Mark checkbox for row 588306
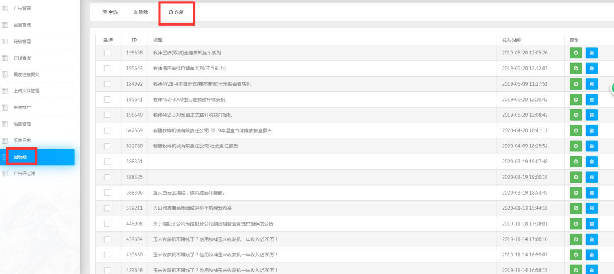This screenshot has height=274, width=614. (x=107, y=193)
